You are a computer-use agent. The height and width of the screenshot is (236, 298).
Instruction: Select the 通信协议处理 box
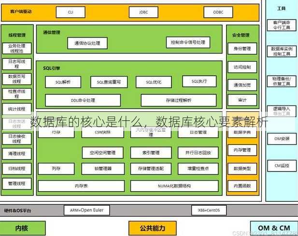pyautogui.click(x=87, y=43)
